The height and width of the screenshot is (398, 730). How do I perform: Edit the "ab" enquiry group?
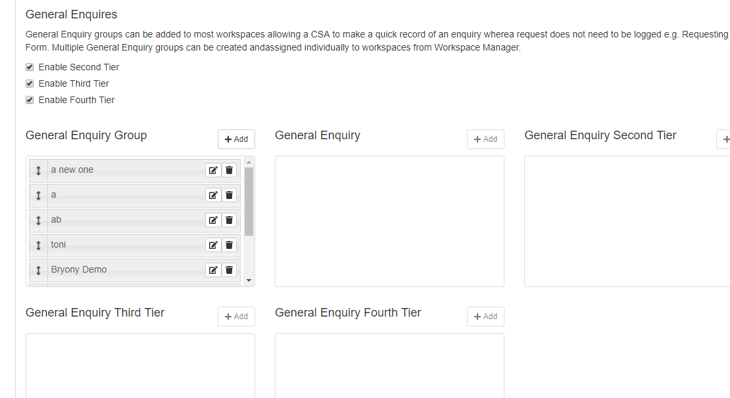pyautogui.click(x=213, y=219)
